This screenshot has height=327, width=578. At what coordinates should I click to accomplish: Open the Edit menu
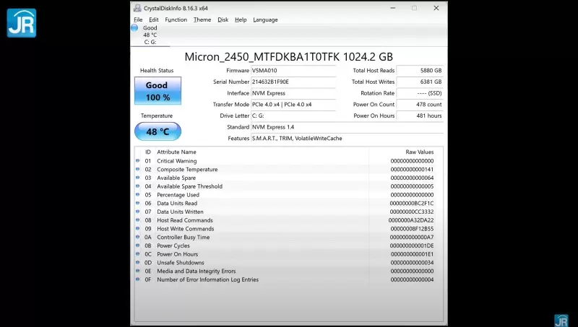154,20
